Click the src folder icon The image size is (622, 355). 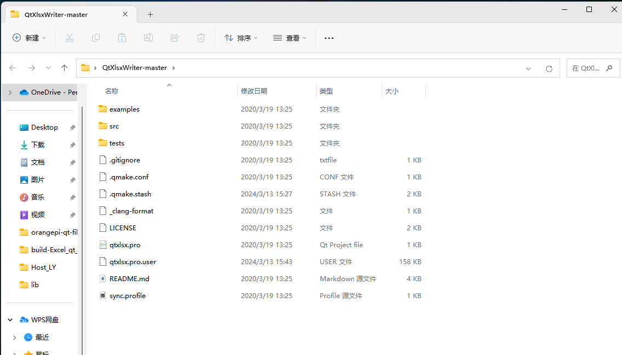(x=103, y=126)
